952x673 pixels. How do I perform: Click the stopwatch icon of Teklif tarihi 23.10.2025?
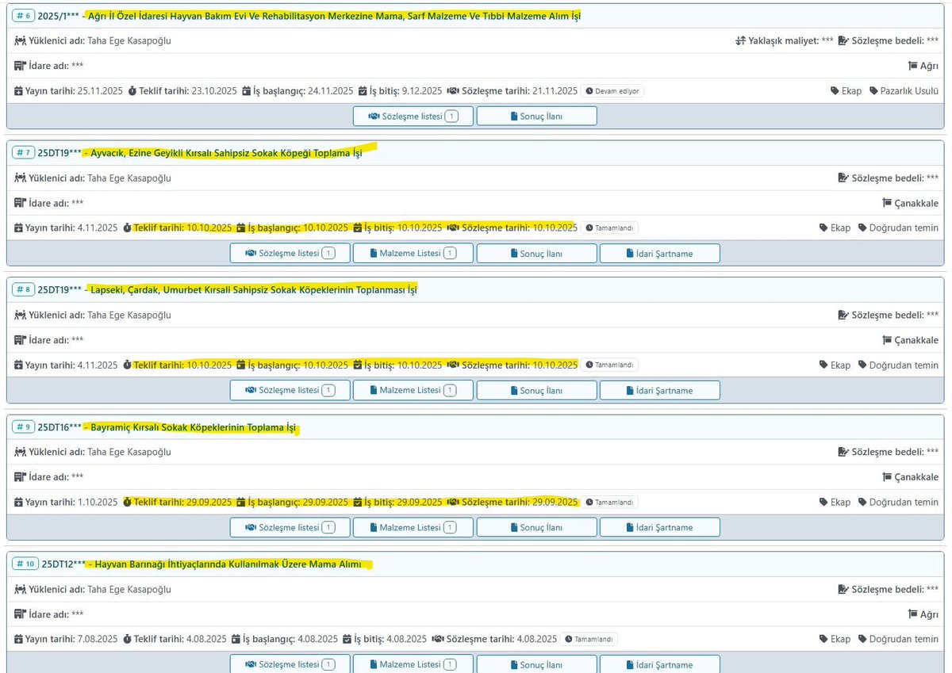pyautogui.click(x=131, y=90)
